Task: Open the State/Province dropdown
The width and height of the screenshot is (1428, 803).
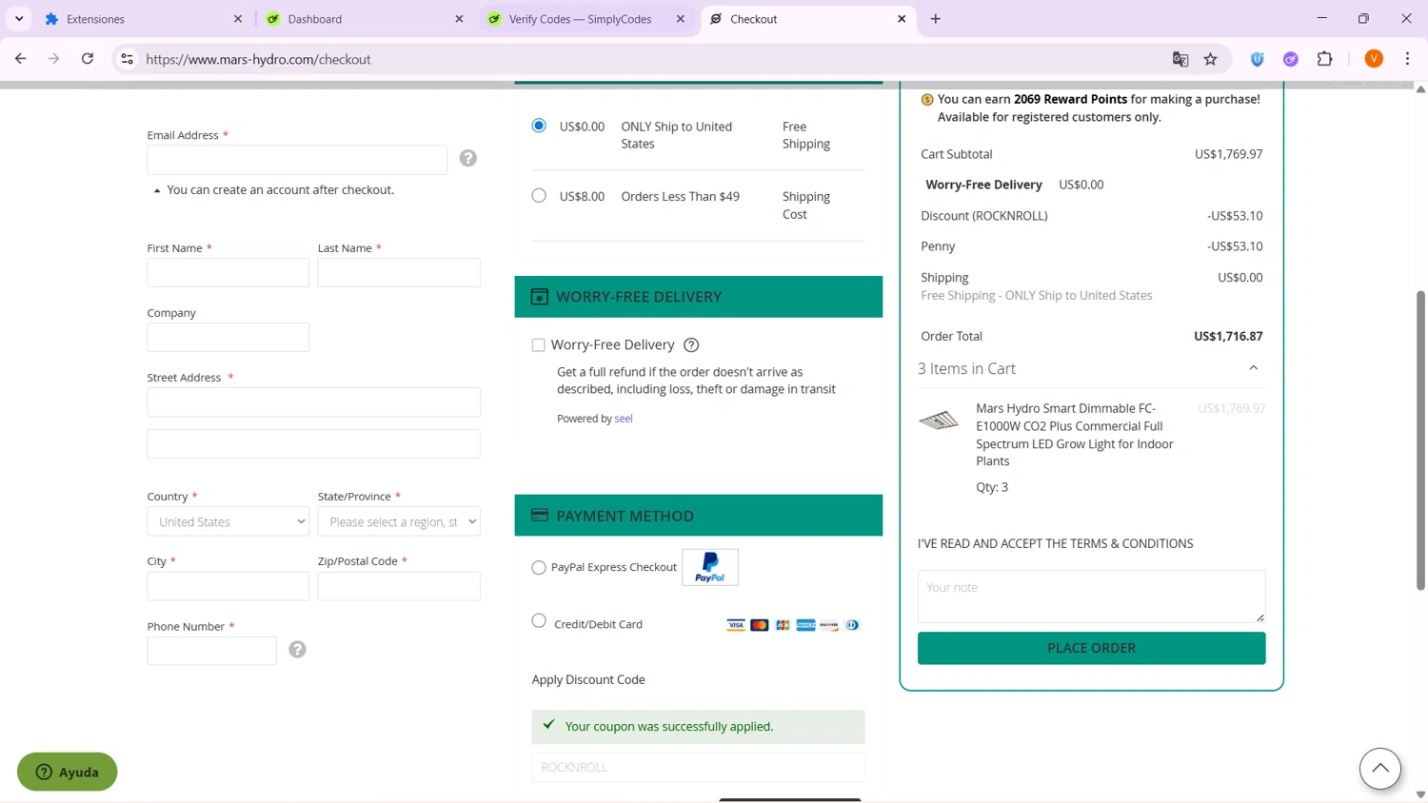Action: pos(399,521)
